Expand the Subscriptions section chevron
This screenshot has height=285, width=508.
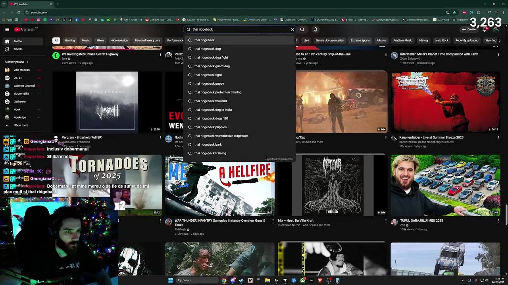27,62
